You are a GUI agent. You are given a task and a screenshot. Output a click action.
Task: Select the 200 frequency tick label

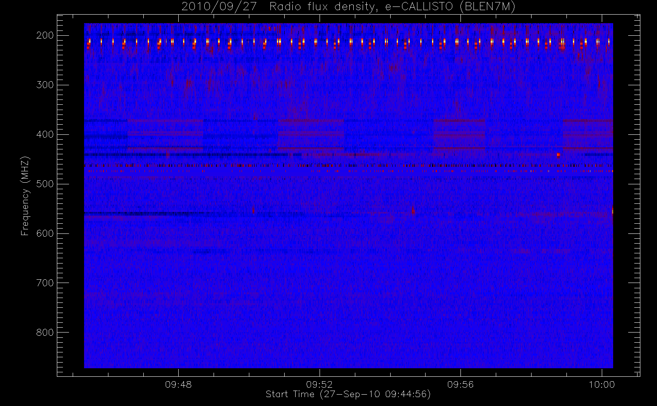(45, 35)
